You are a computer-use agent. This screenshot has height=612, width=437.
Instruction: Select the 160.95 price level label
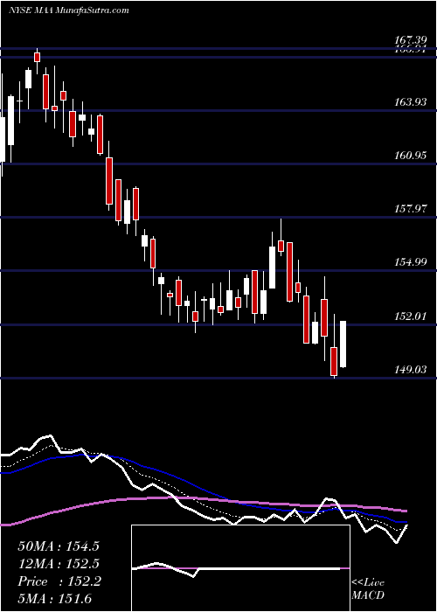[410, 156]
